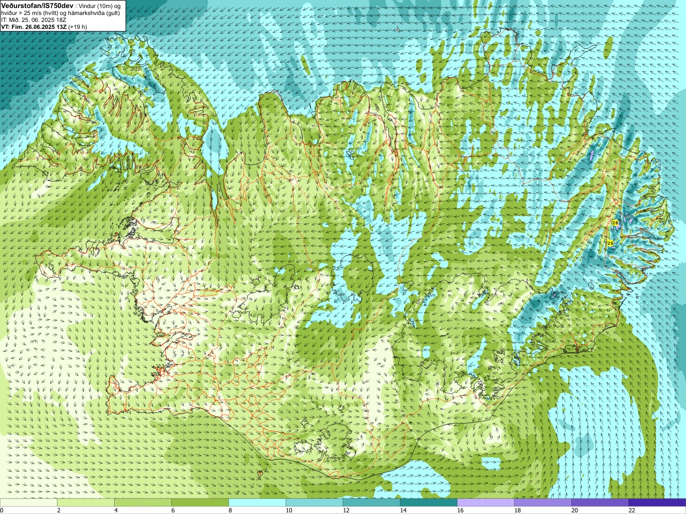
Task: Click the pale 0–2 m/s legend swatch
Action: click(x=28, y=502)
